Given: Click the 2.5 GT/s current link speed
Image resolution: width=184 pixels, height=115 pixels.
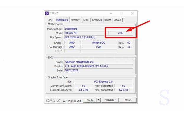Looking at the screenshot, I should [83, 90].
